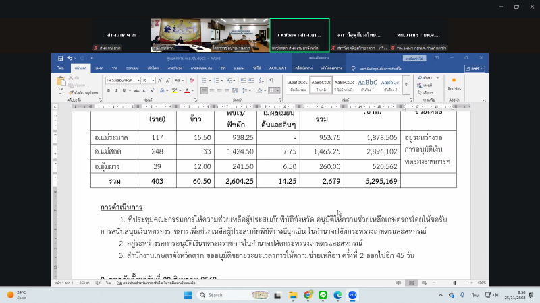Click the Save icon in Word's quick access toolbar
The height and width of the screenshot is (303, 540).
(x=61, y=59)
